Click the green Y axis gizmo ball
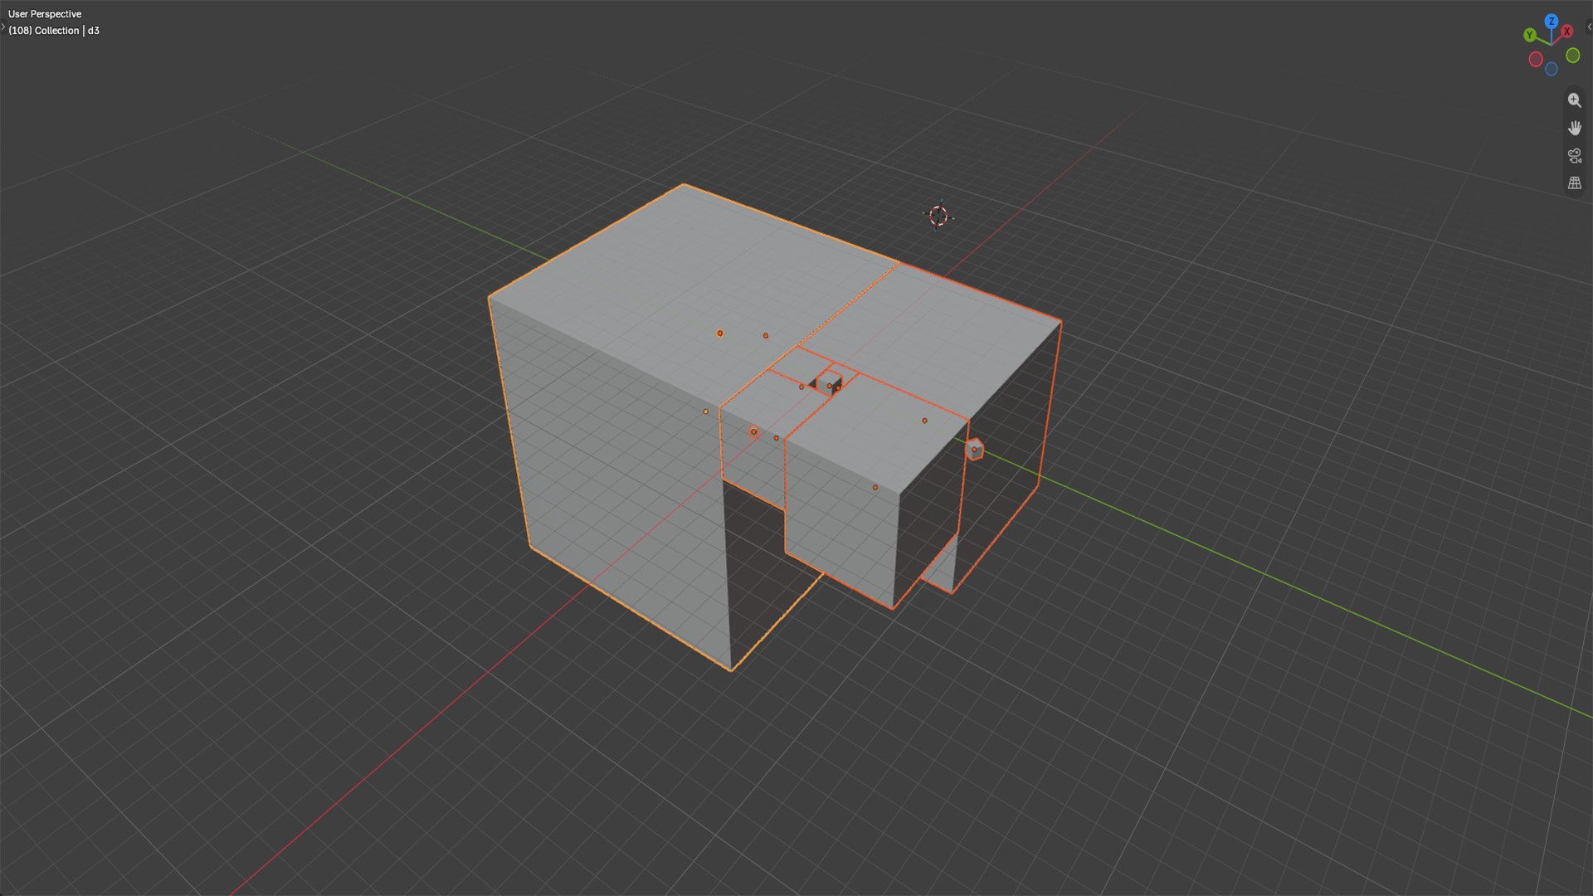Image resolution: width=1593 pixels, height=896 pixels. [1529, 35]
